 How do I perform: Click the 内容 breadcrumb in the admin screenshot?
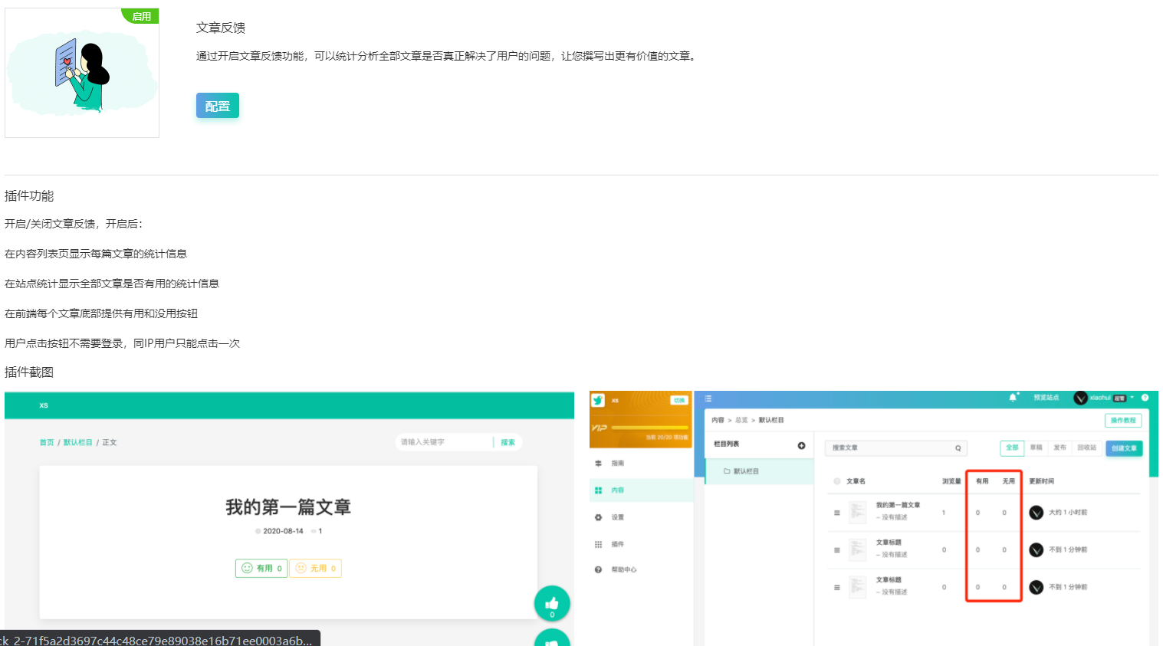(x=718, y=420)
